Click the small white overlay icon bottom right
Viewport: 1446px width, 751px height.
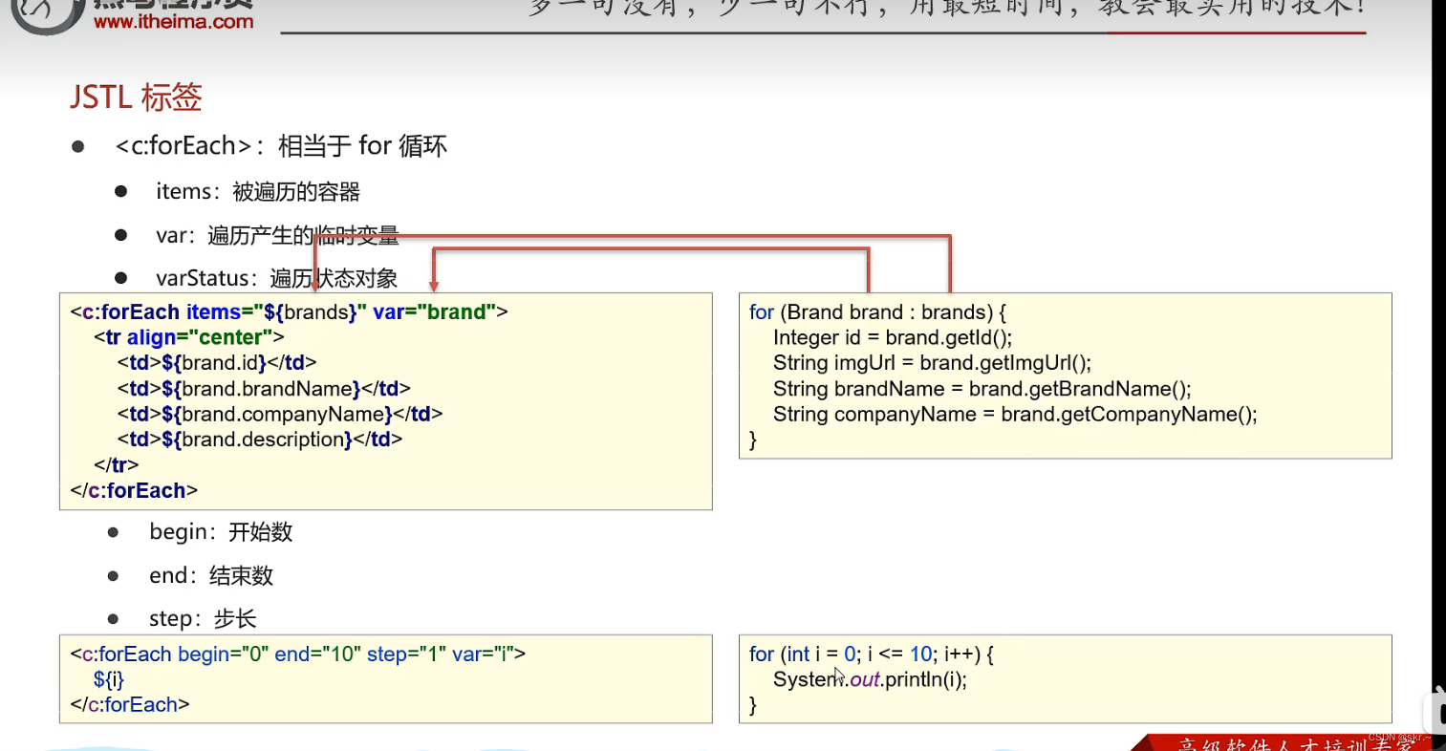click(x=1433, y=712)
